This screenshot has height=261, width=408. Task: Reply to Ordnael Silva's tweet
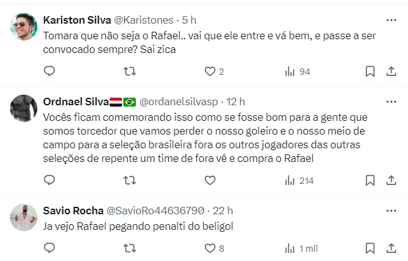click(x=51, y=181)
